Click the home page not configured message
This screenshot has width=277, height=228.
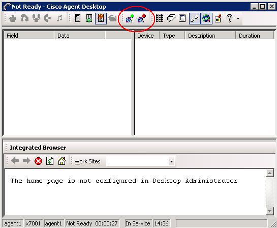124,181
